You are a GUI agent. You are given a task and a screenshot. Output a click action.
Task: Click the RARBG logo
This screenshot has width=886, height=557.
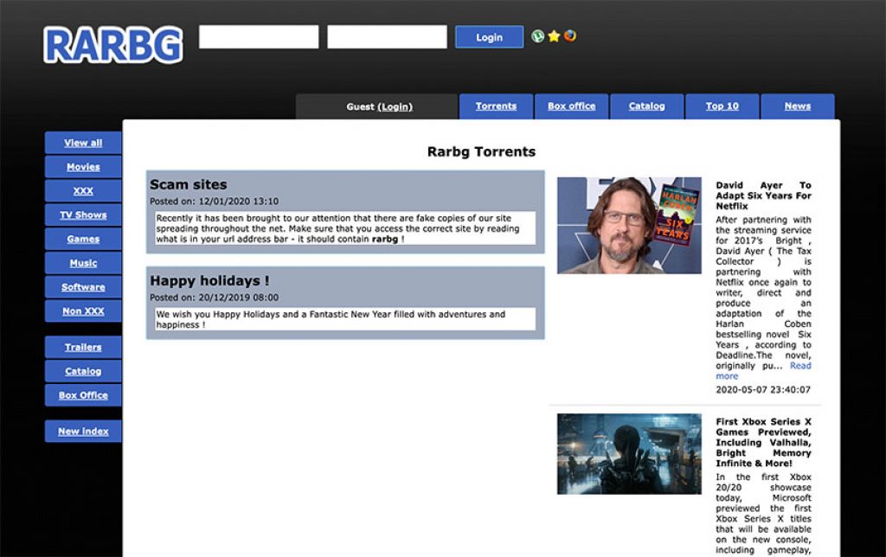click(x=113, y=45)
